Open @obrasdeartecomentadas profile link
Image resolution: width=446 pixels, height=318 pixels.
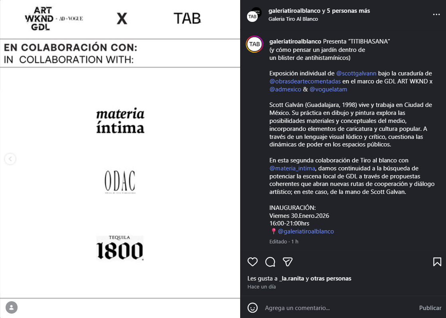(305, 81)
